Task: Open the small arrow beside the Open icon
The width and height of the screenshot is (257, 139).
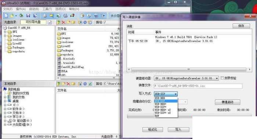Action: 16,16
